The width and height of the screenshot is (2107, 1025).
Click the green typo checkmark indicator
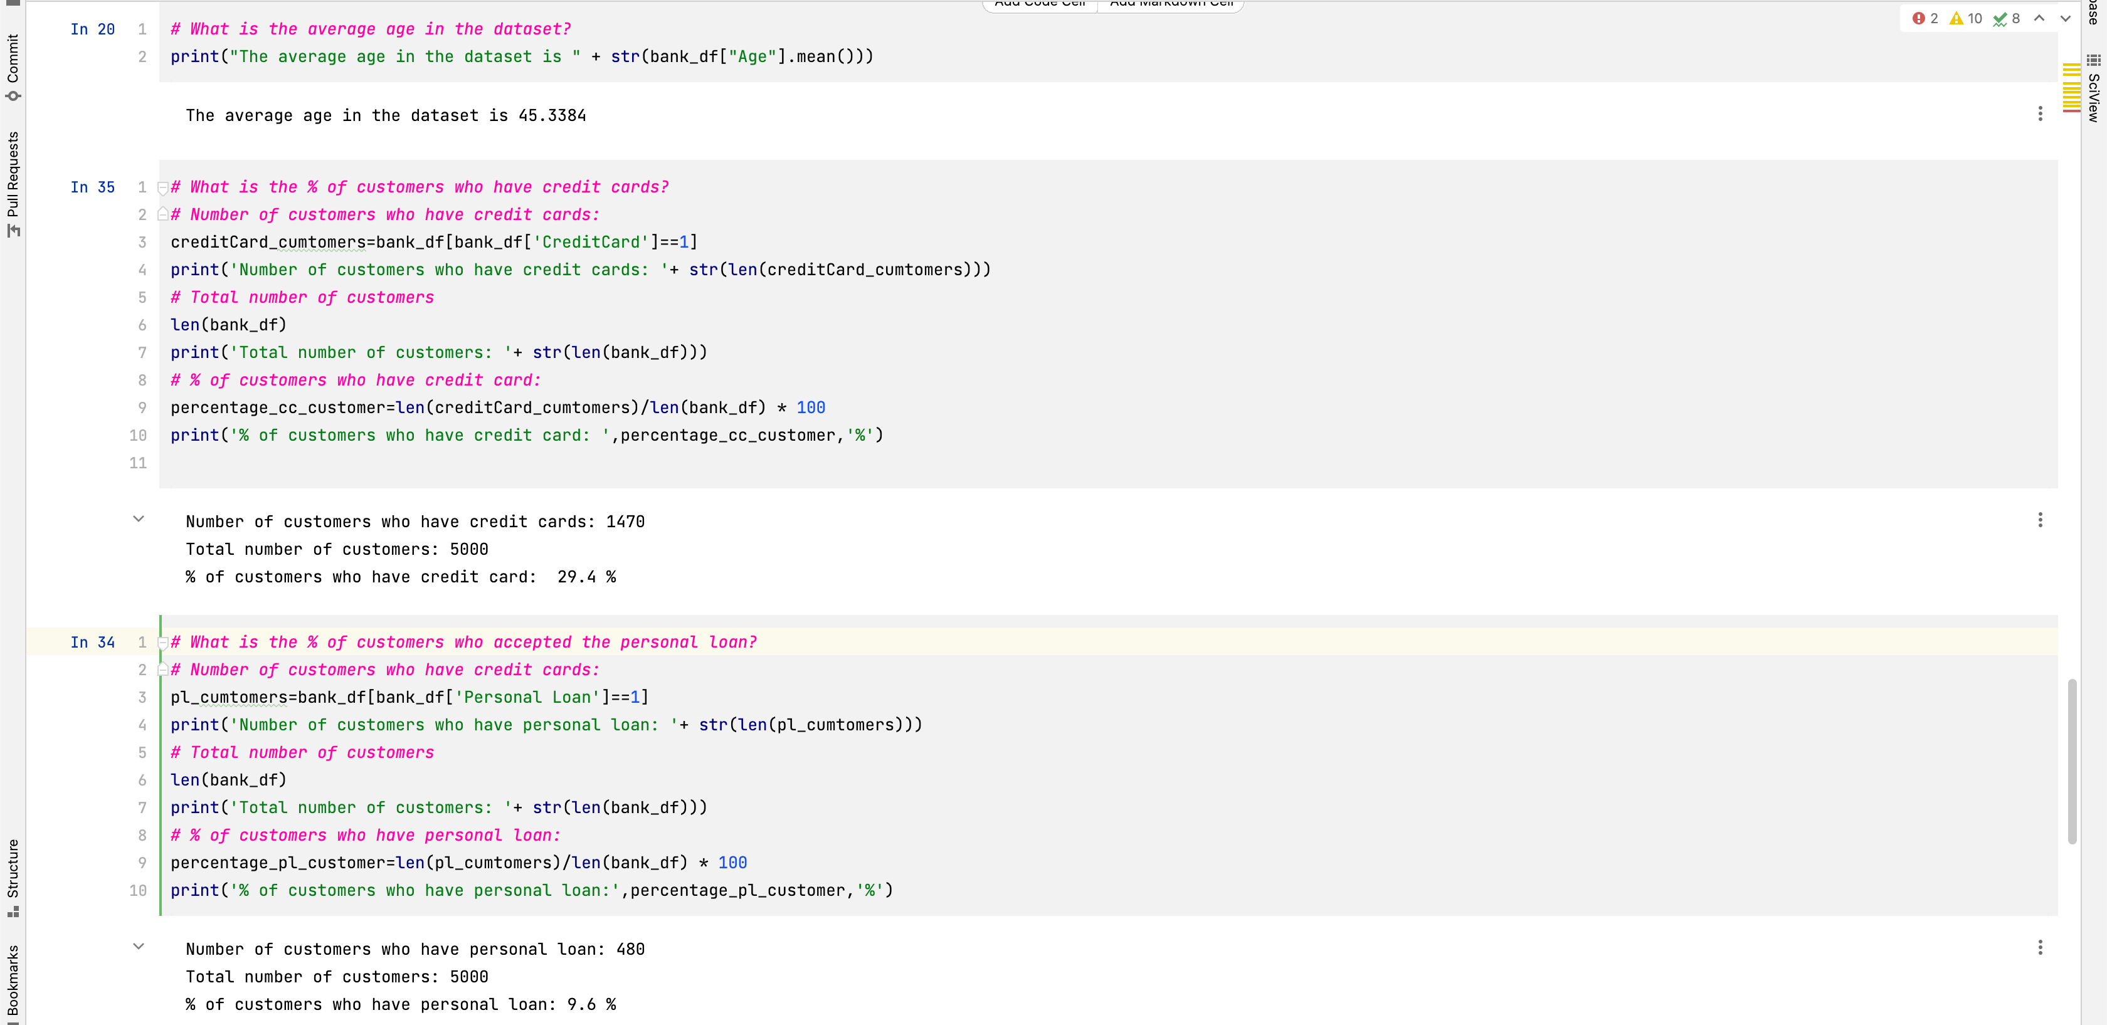click(x=2000, y=18)
